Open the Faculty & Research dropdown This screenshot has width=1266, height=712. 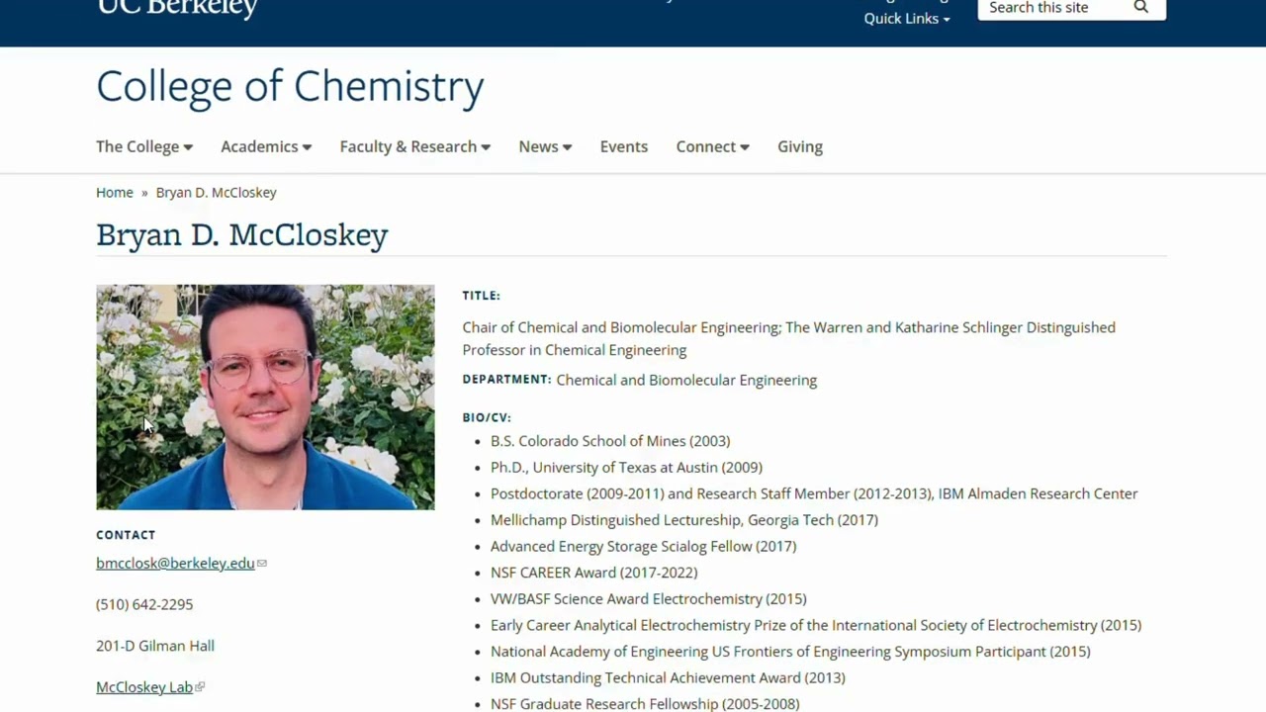tap(415, 146)
